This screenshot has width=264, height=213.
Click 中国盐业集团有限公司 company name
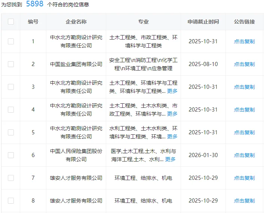(76, 64)
